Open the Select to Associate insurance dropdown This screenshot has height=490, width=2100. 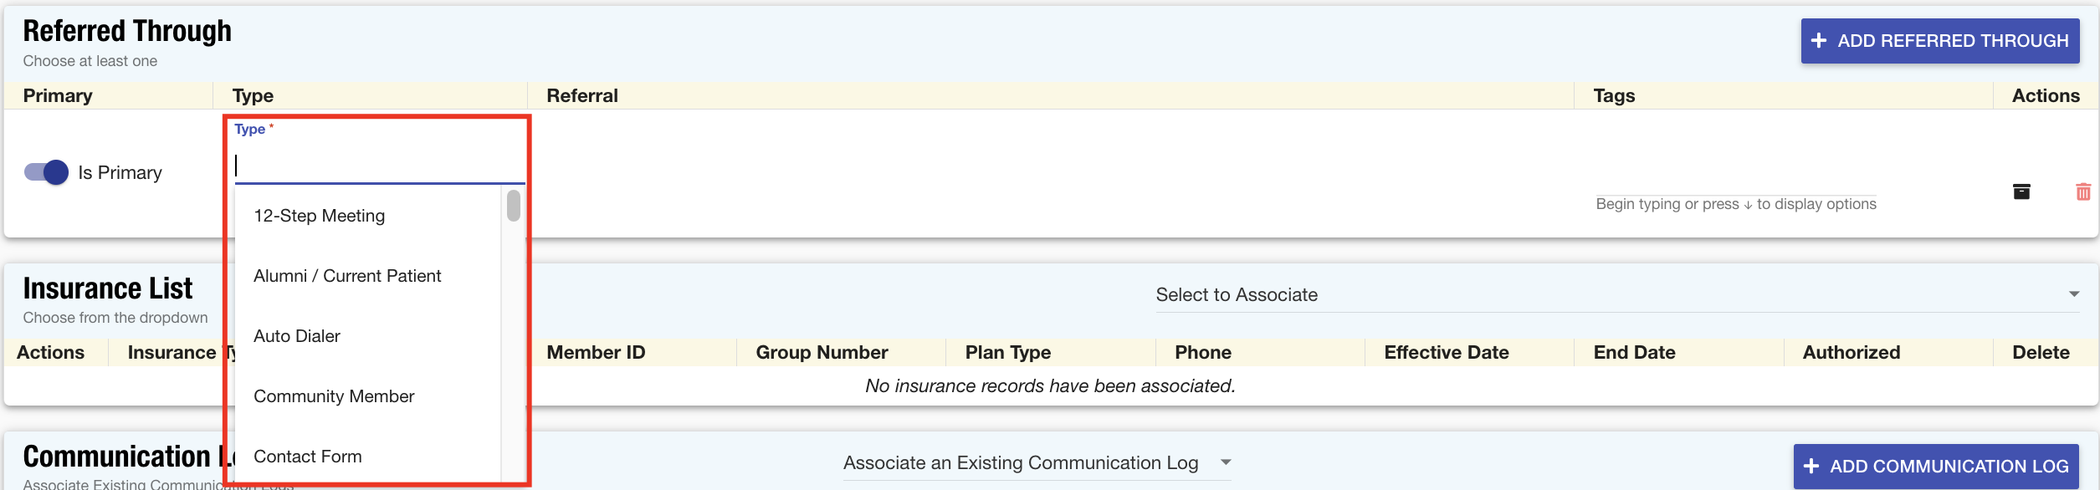(1616, 294)
